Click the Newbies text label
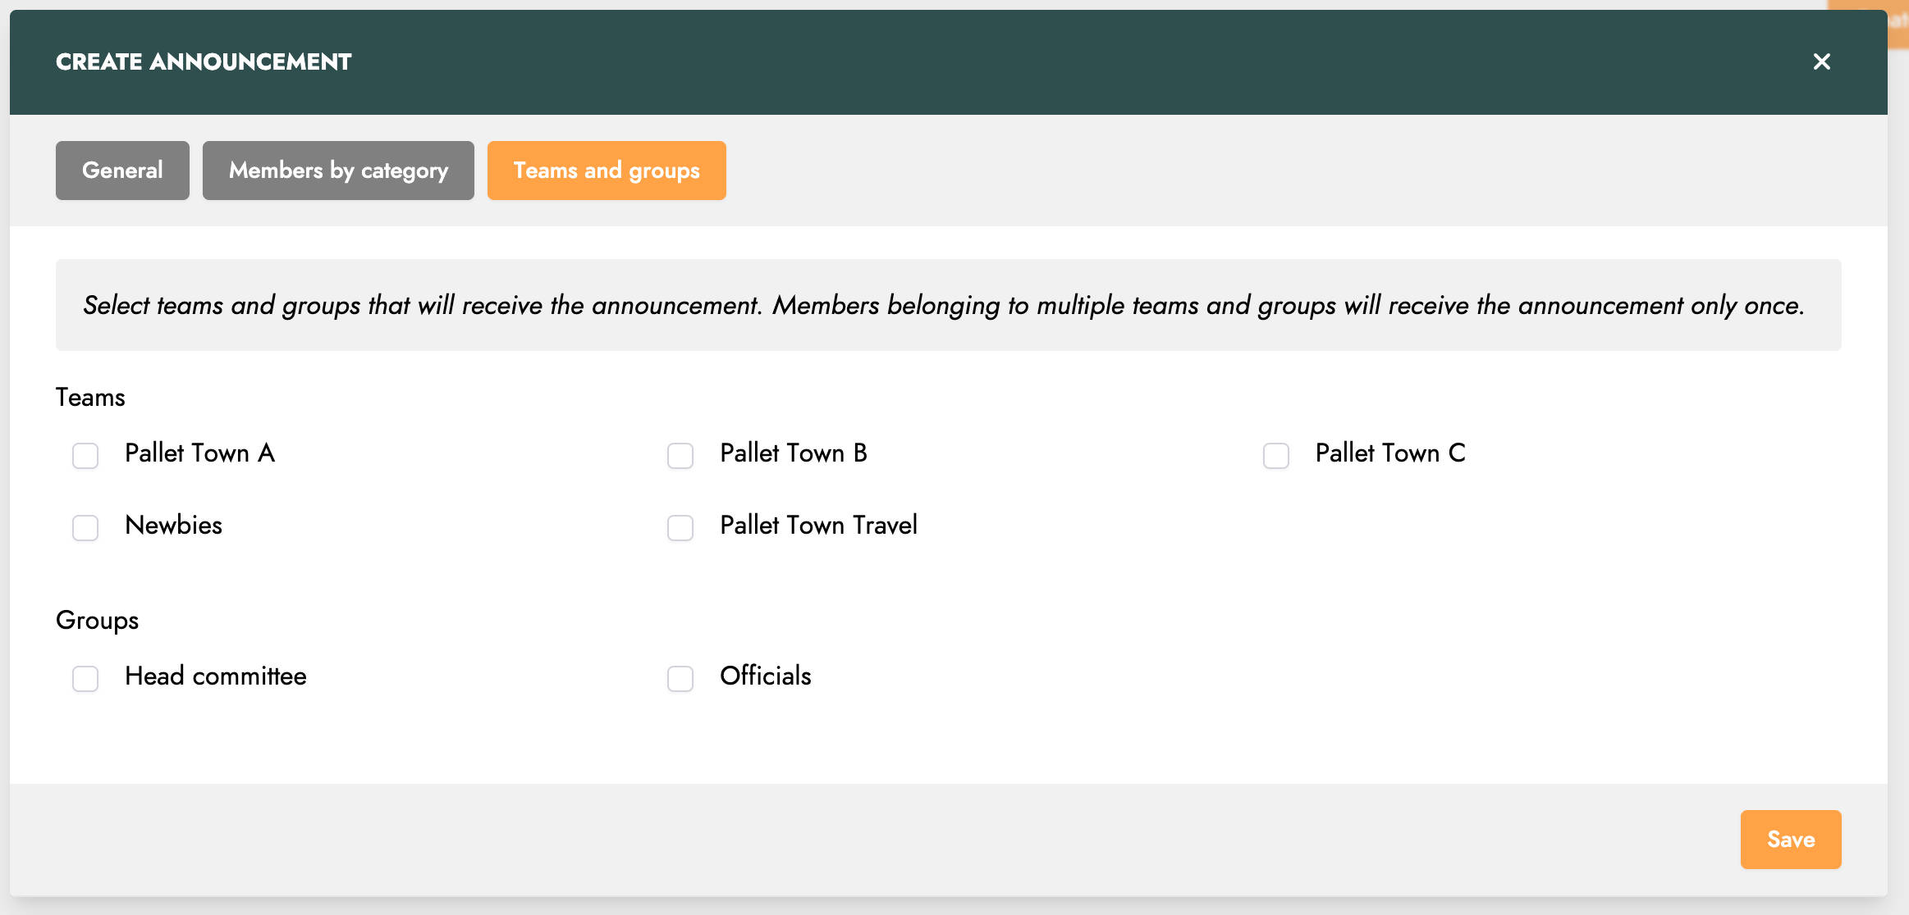The height and width of the screenshot is (915, 1909). [173, 525]
